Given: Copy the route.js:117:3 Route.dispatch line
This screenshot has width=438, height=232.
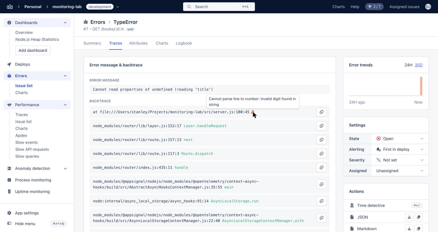Looking at the screenshot, I should [x=322, y=154].
